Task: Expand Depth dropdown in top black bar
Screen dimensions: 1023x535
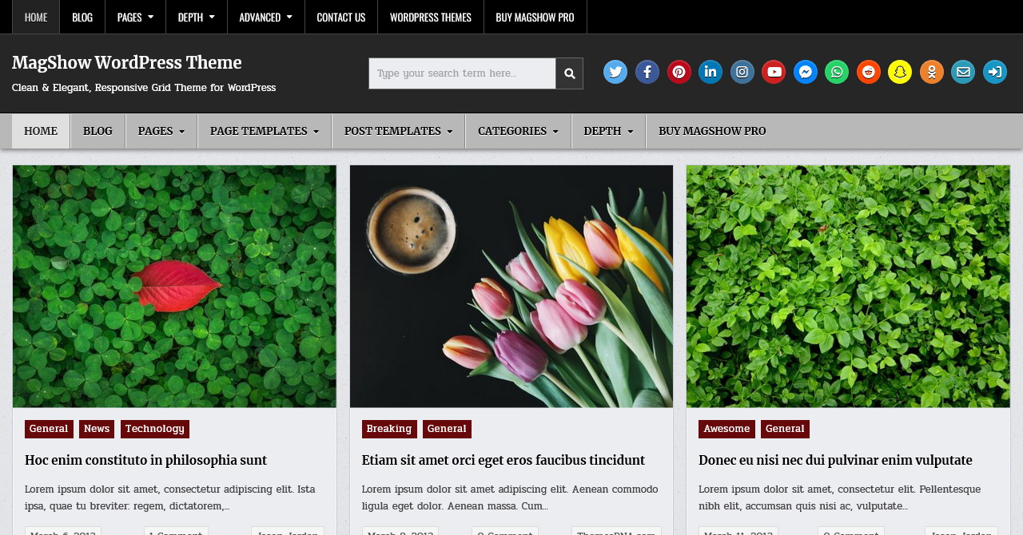Action: (x=197, y=17)
